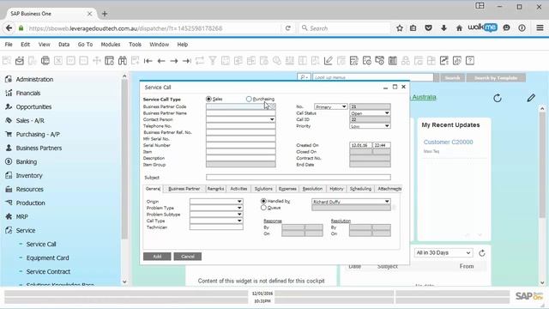Image resolution: width=549 pixels, height=309 pixels.
Task: Open the Help question-mark toolbar icon
Action: [470, 61]
